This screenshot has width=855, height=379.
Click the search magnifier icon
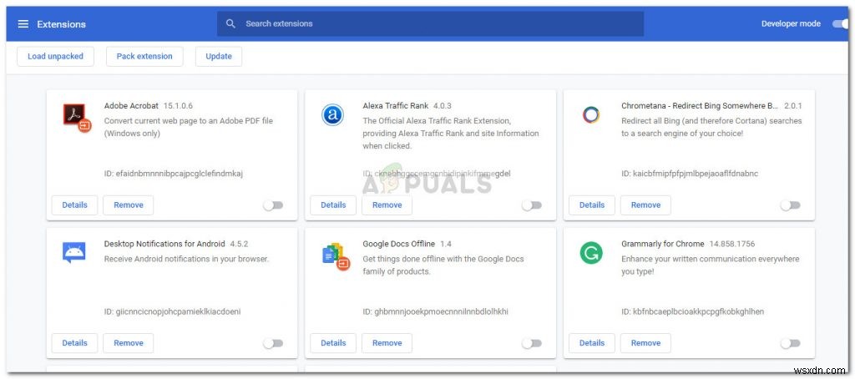click(x=230, y=23)
